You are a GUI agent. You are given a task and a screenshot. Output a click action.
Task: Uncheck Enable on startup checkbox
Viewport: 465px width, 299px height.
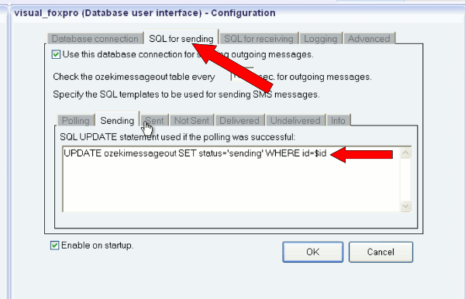tap(54, 246)
